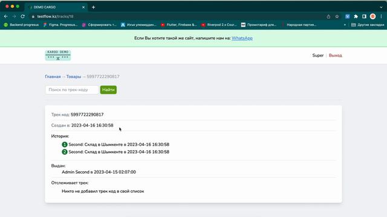The image size is (387, 217).
Task: Open the WhatsApp link in banner
Action: coord(242,38)
